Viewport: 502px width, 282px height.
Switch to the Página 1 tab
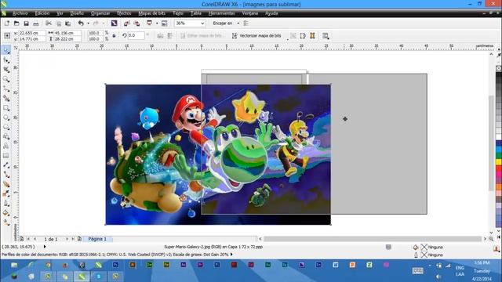[97, 239]
